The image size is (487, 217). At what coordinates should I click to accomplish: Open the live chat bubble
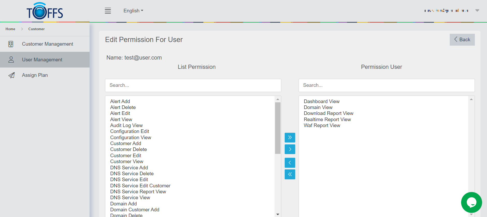tap(471, 202)
